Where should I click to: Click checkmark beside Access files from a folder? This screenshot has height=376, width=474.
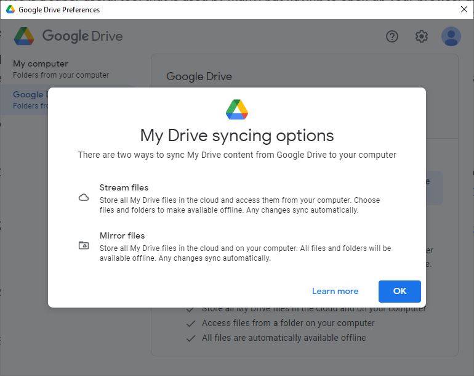coord(191,323)
